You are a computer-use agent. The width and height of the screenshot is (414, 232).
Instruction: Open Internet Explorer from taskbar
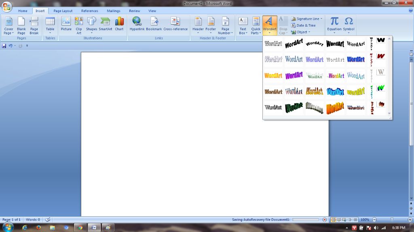coord(25,228)
